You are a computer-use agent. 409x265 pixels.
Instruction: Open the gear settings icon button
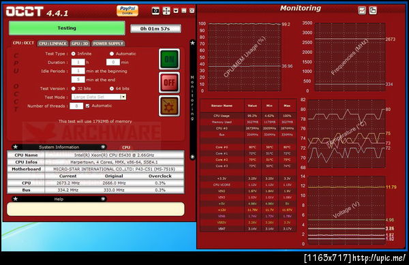click(169, 106)
